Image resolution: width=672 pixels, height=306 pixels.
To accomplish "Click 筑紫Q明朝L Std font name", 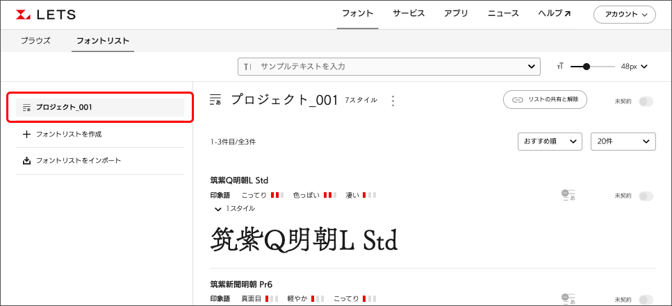I will coord(239,180).
